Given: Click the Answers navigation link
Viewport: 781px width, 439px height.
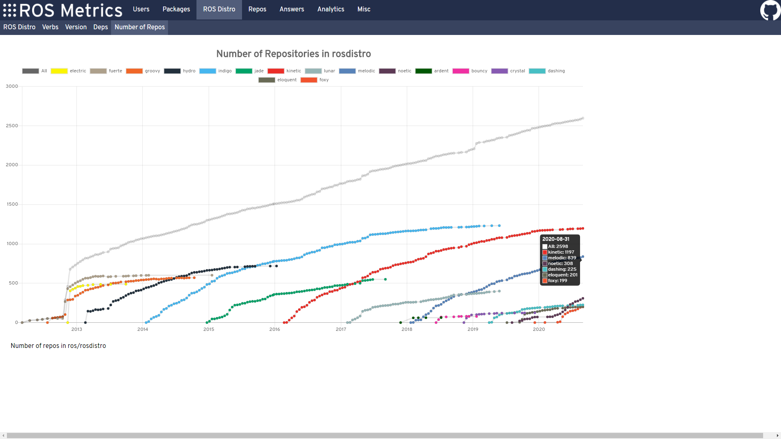Looking at the screenshot, I should 292,9.
